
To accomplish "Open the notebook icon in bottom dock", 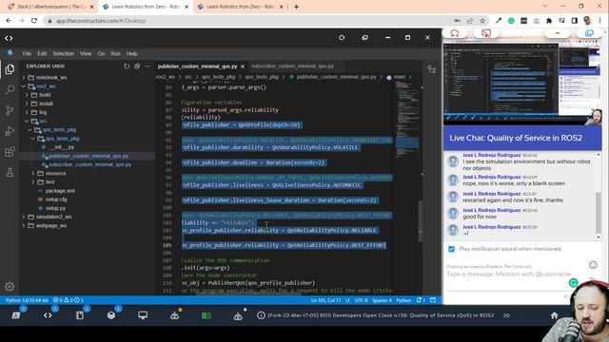I will coord(80,315).
